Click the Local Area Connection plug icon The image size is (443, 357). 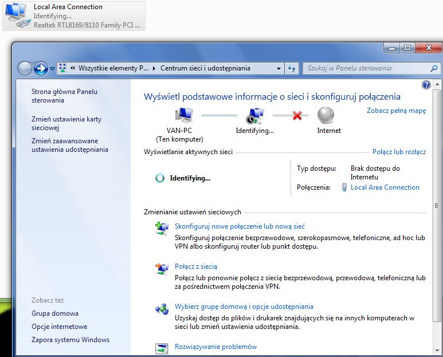pyautogui.click(x=344, y=187)
